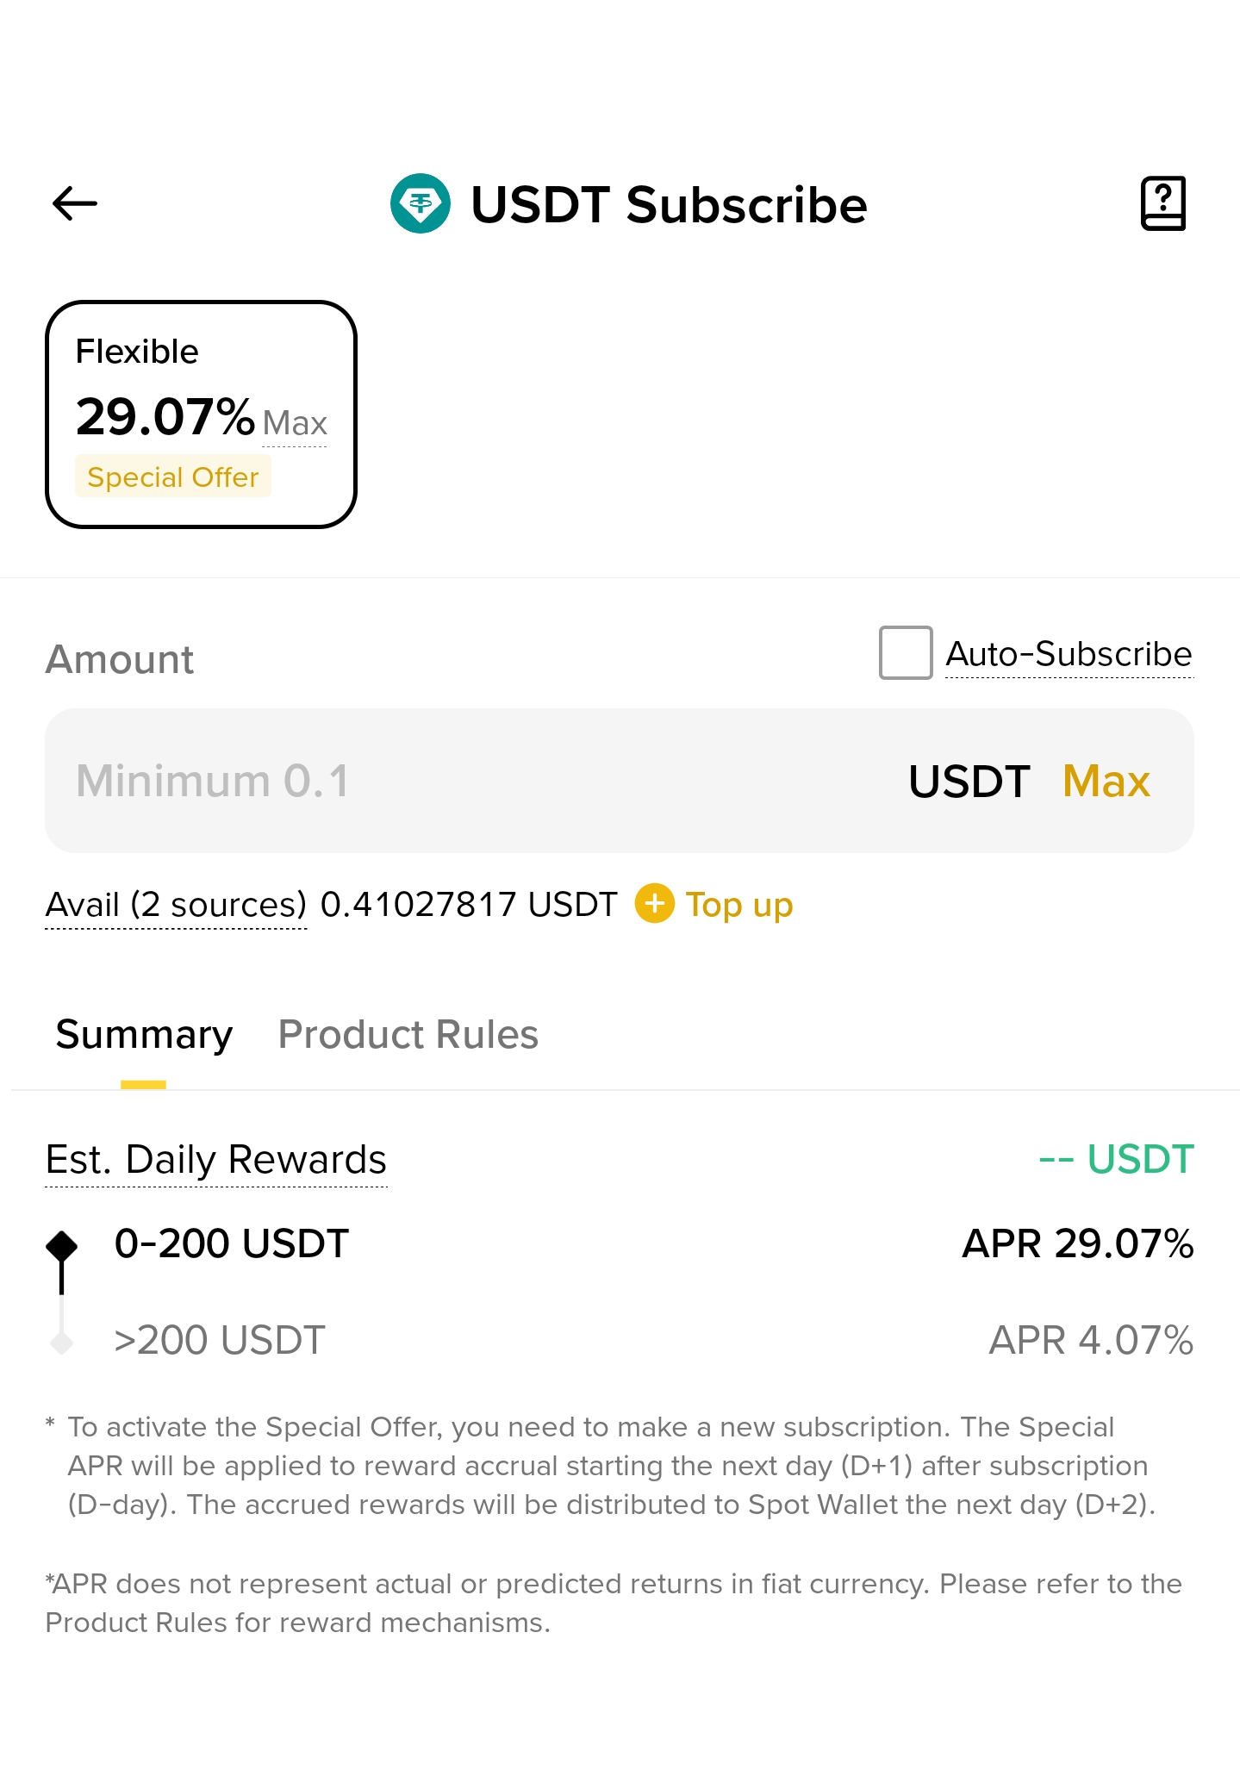The width and height of the screenshot is (1240, 1782).
Task: Enable the Auto-Subscribe checkbox
Action: [905, 653]
